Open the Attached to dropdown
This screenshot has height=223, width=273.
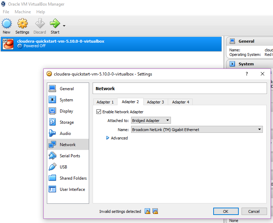151,121
